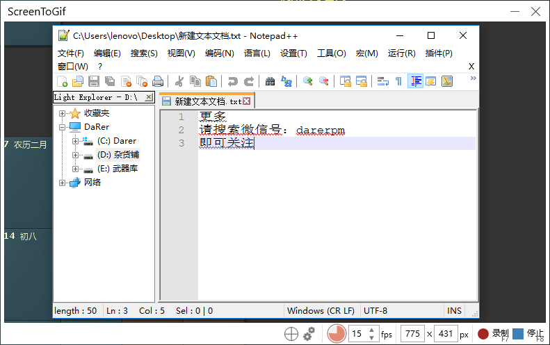Click the Document map toolbar icon
The image size is (550, 345).
click(447, 81)
